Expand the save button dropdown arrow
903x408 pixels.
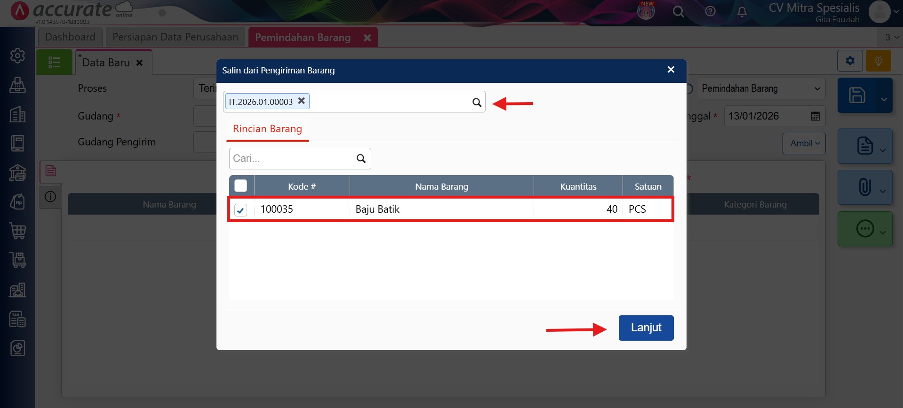point(884,99)
